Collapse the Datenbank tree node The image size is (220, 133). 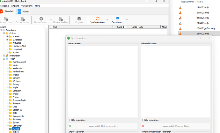(1, 30)
